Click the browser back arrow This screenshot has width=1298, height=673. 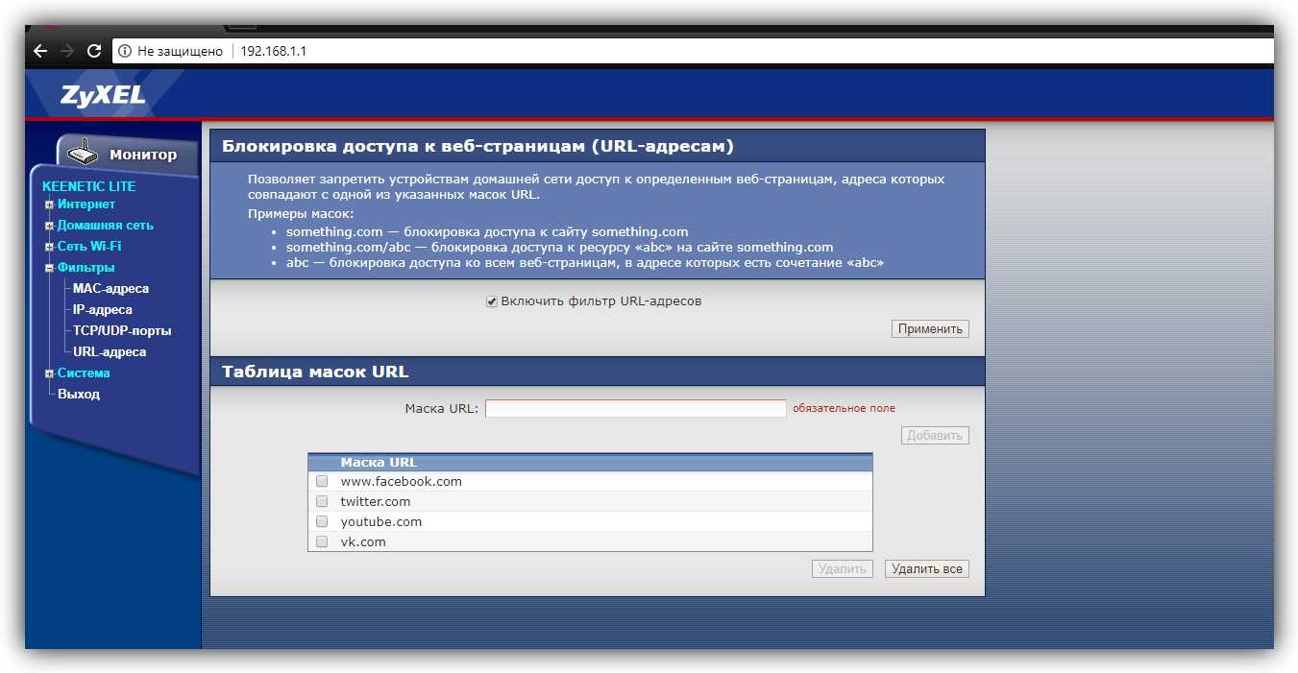click(40, 51)
